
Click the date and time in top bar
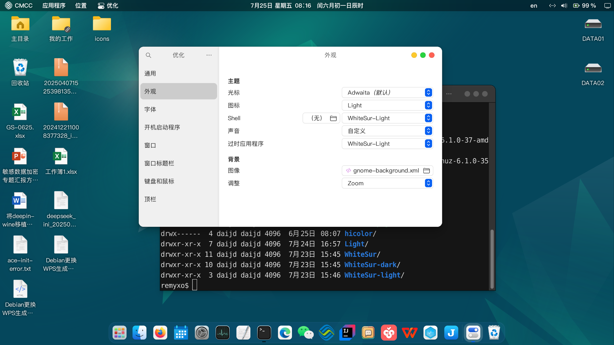click(307, 5)
